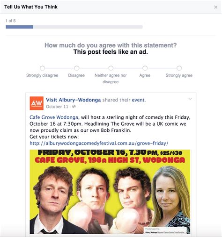Open the comedy night poster image
Viewport: 222px width, 237px height.
(110, 192)
